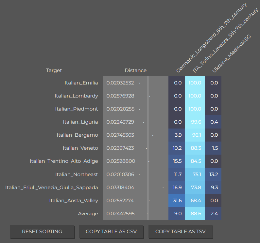Click the Average row label
This screenshot has height=243, width=260.
(88, 214)
